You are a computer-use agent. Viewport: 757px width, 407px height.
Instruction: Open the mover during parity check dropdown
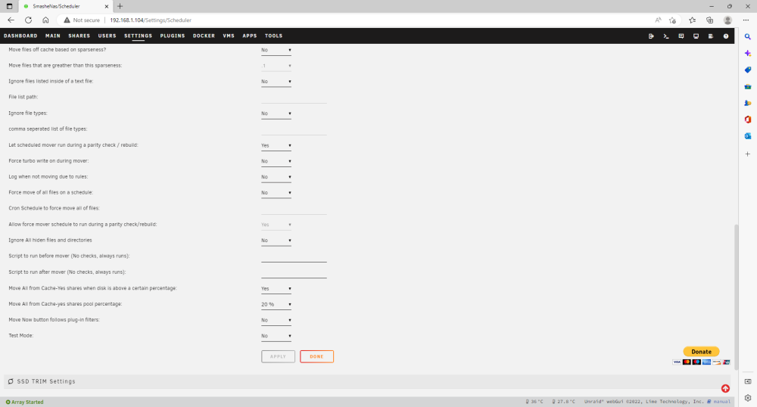[x=276, y=146]
